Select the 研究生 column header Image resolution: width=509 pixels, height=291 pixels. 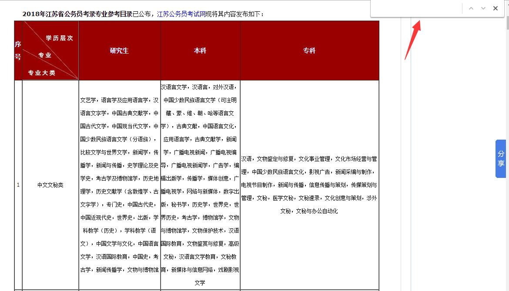click(x=120, y=50)
